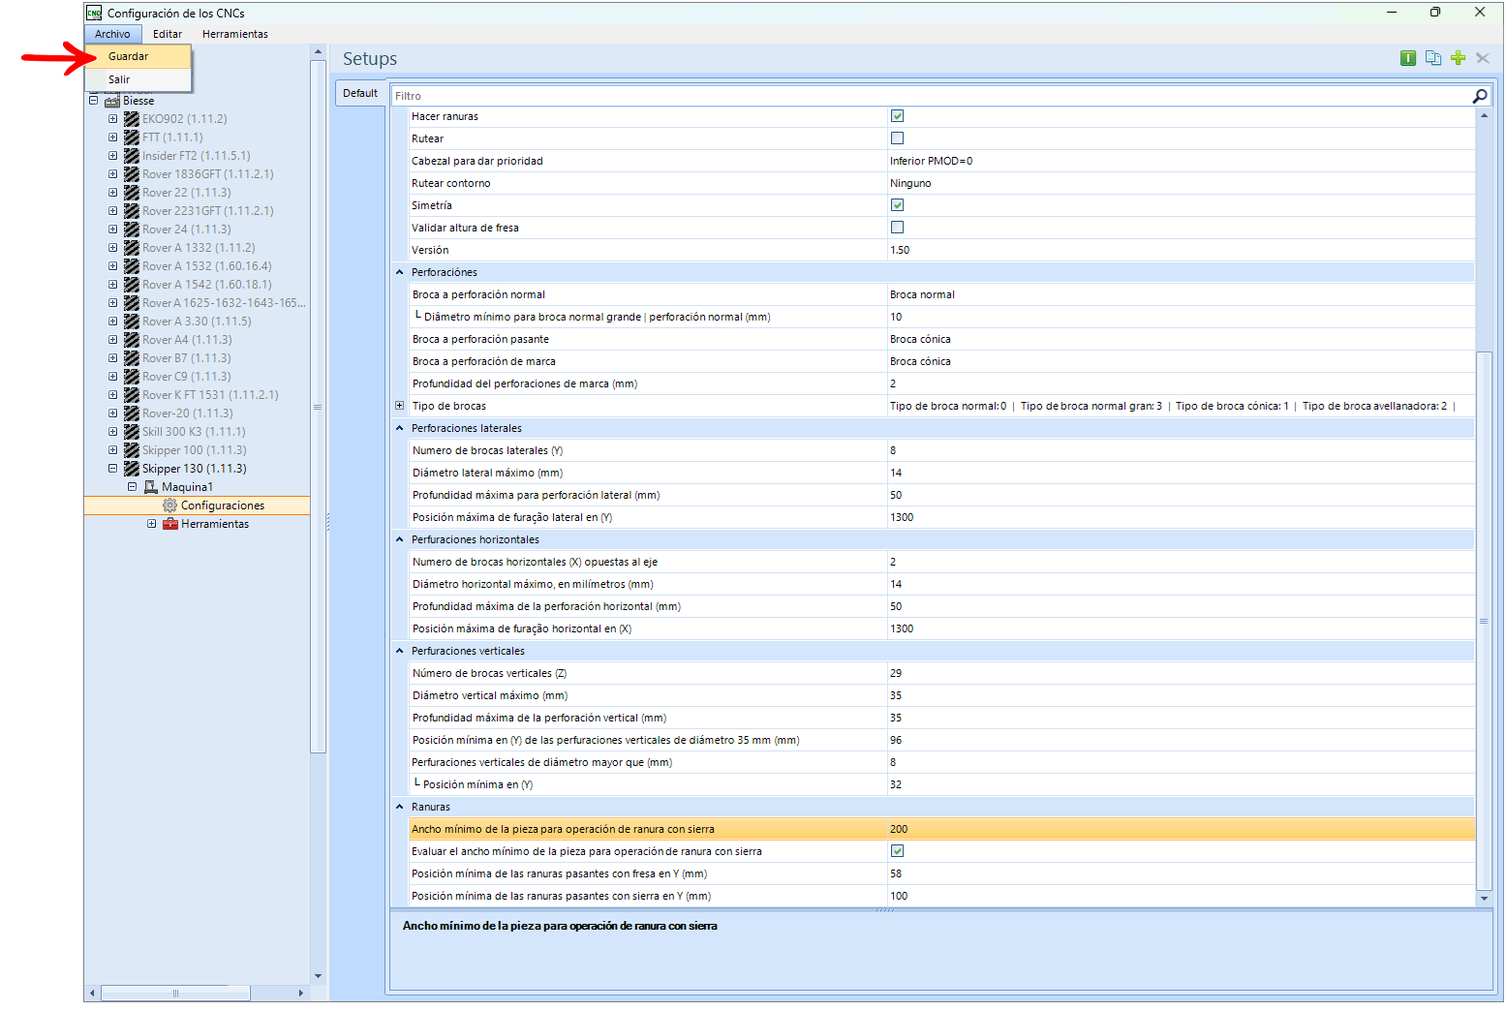Click the Configuraciones gear icon

169,505
